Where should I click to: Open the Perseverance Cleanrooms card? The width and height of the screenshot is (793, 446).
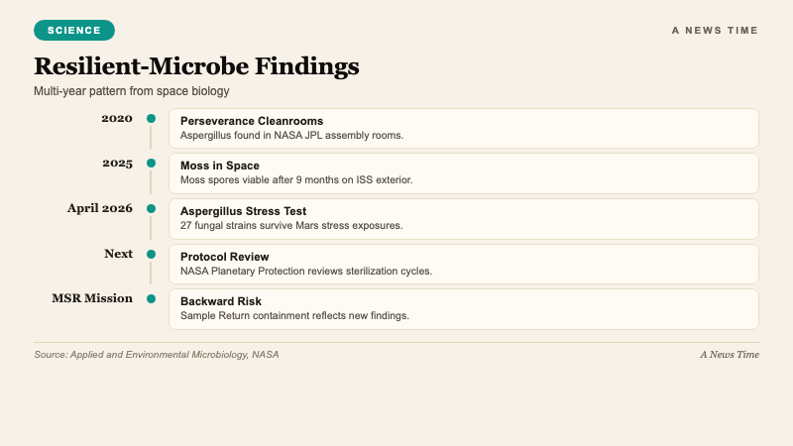[463, 128]
